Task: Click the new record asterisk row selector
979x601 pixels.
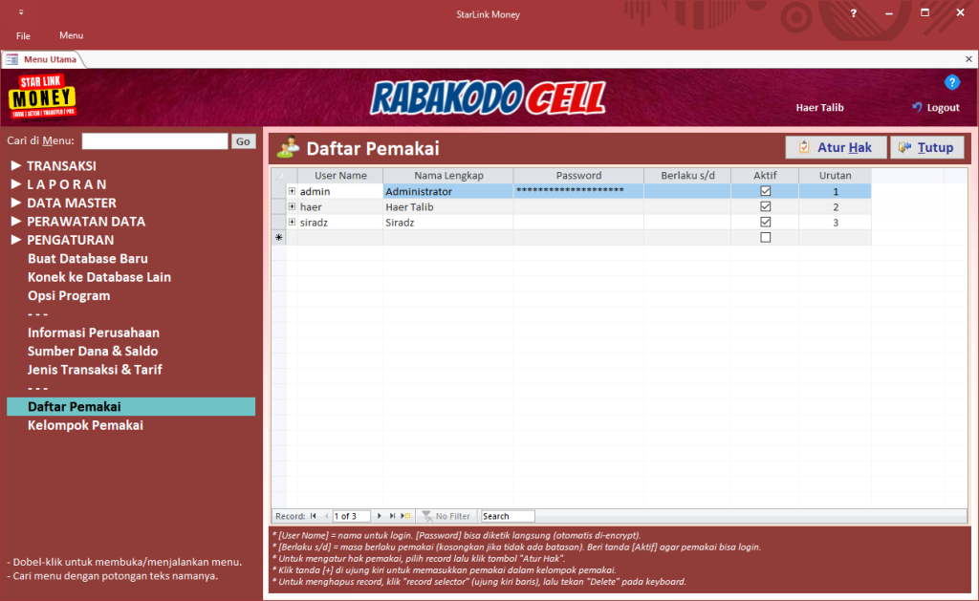Action: (x=278, y=238)
